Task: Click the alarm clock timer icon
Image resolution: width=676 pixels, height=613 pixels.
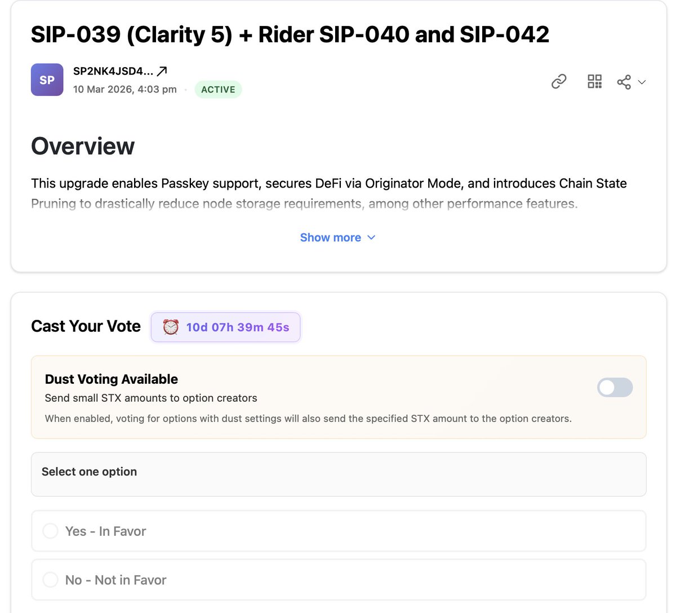Action: click(171, 327)
